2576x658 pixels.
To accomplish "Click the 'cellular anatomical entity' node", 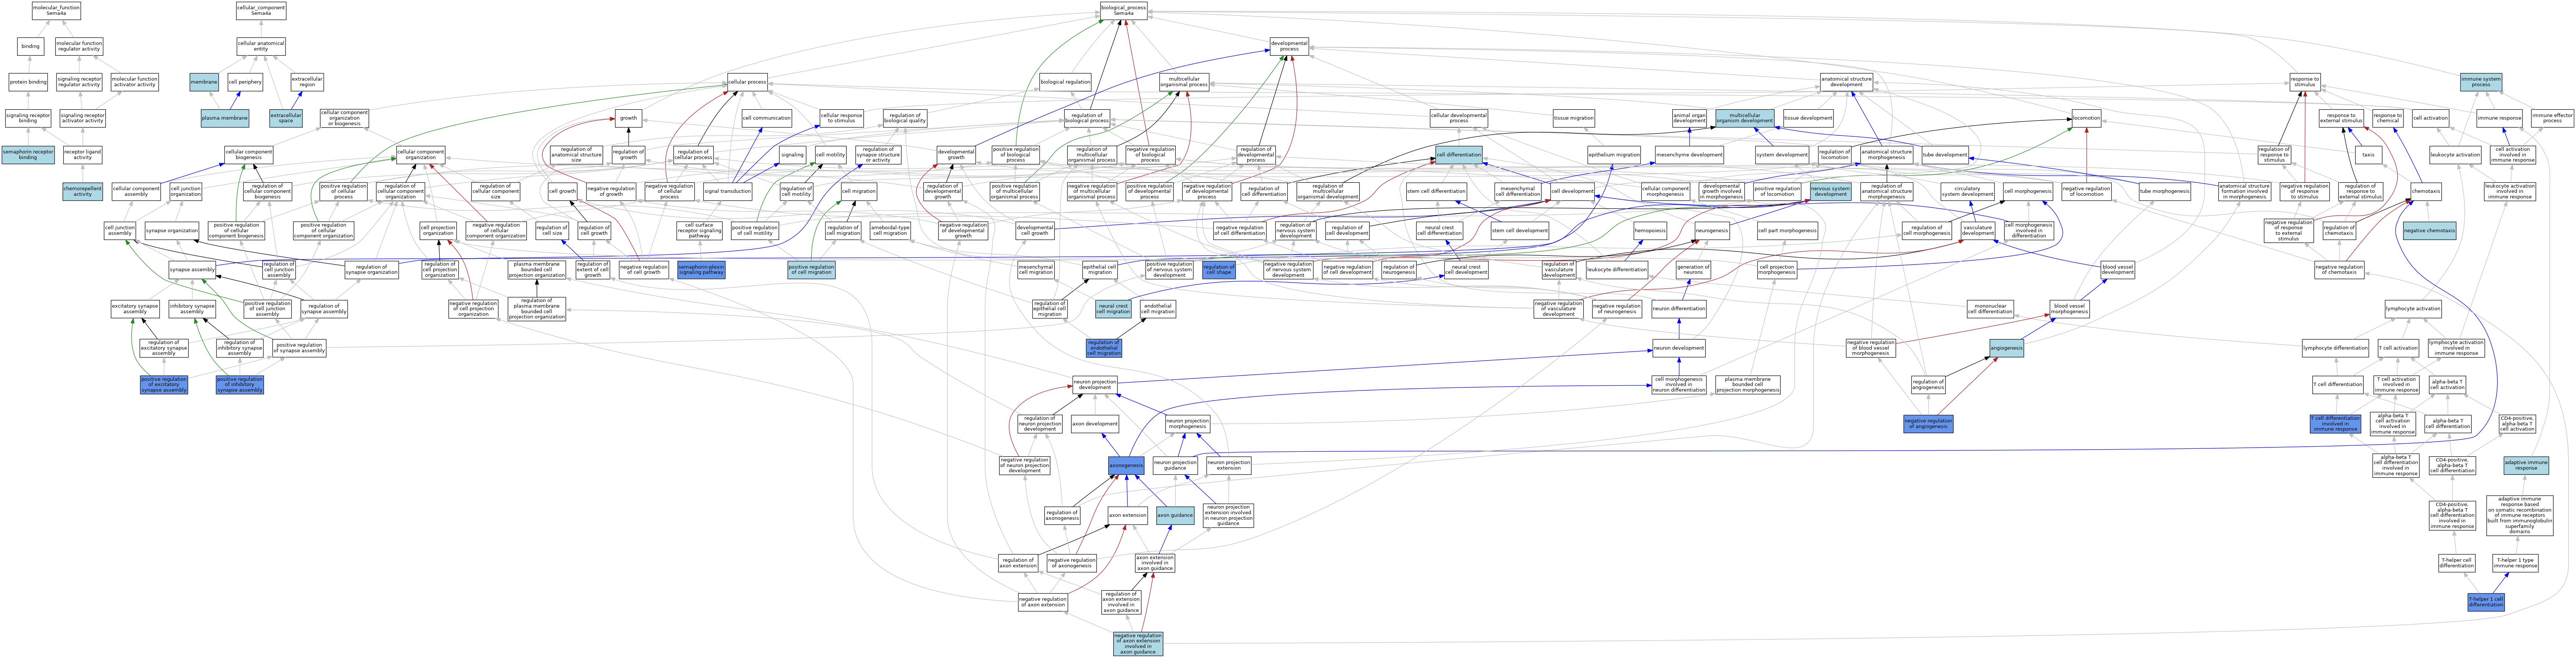I will click(x=261, y=46).
